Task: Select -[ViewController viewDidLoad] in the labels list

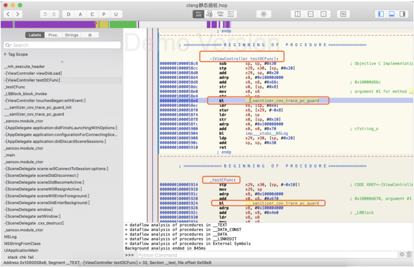Action: click(33, 73)
